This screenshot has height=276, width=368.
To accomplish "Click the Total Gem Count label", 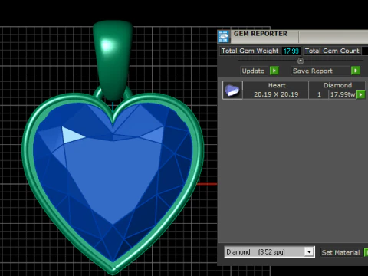I will point(332,51).
